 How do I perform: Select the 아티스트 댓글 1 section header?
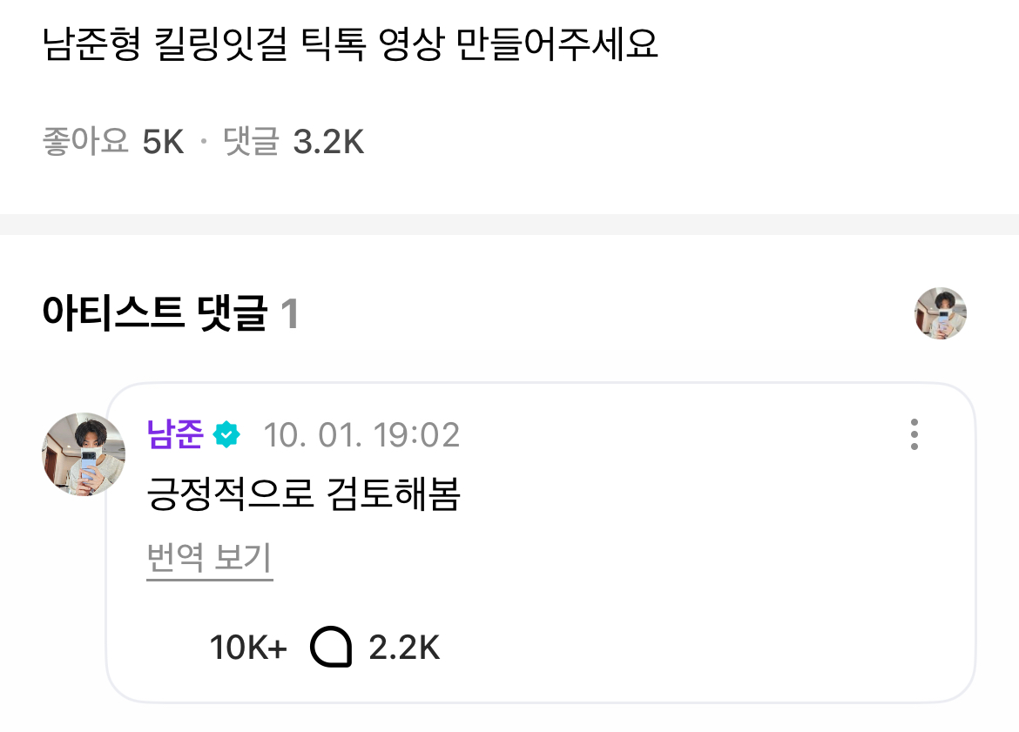point(171,313)
